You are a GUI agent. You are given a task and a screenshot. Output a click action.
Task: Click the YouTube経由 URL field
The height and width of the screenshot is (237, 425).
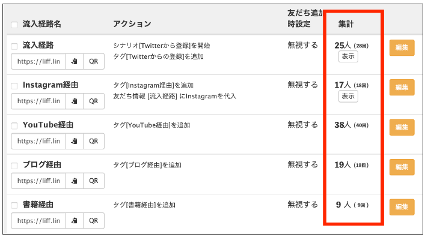pos(38,141)
